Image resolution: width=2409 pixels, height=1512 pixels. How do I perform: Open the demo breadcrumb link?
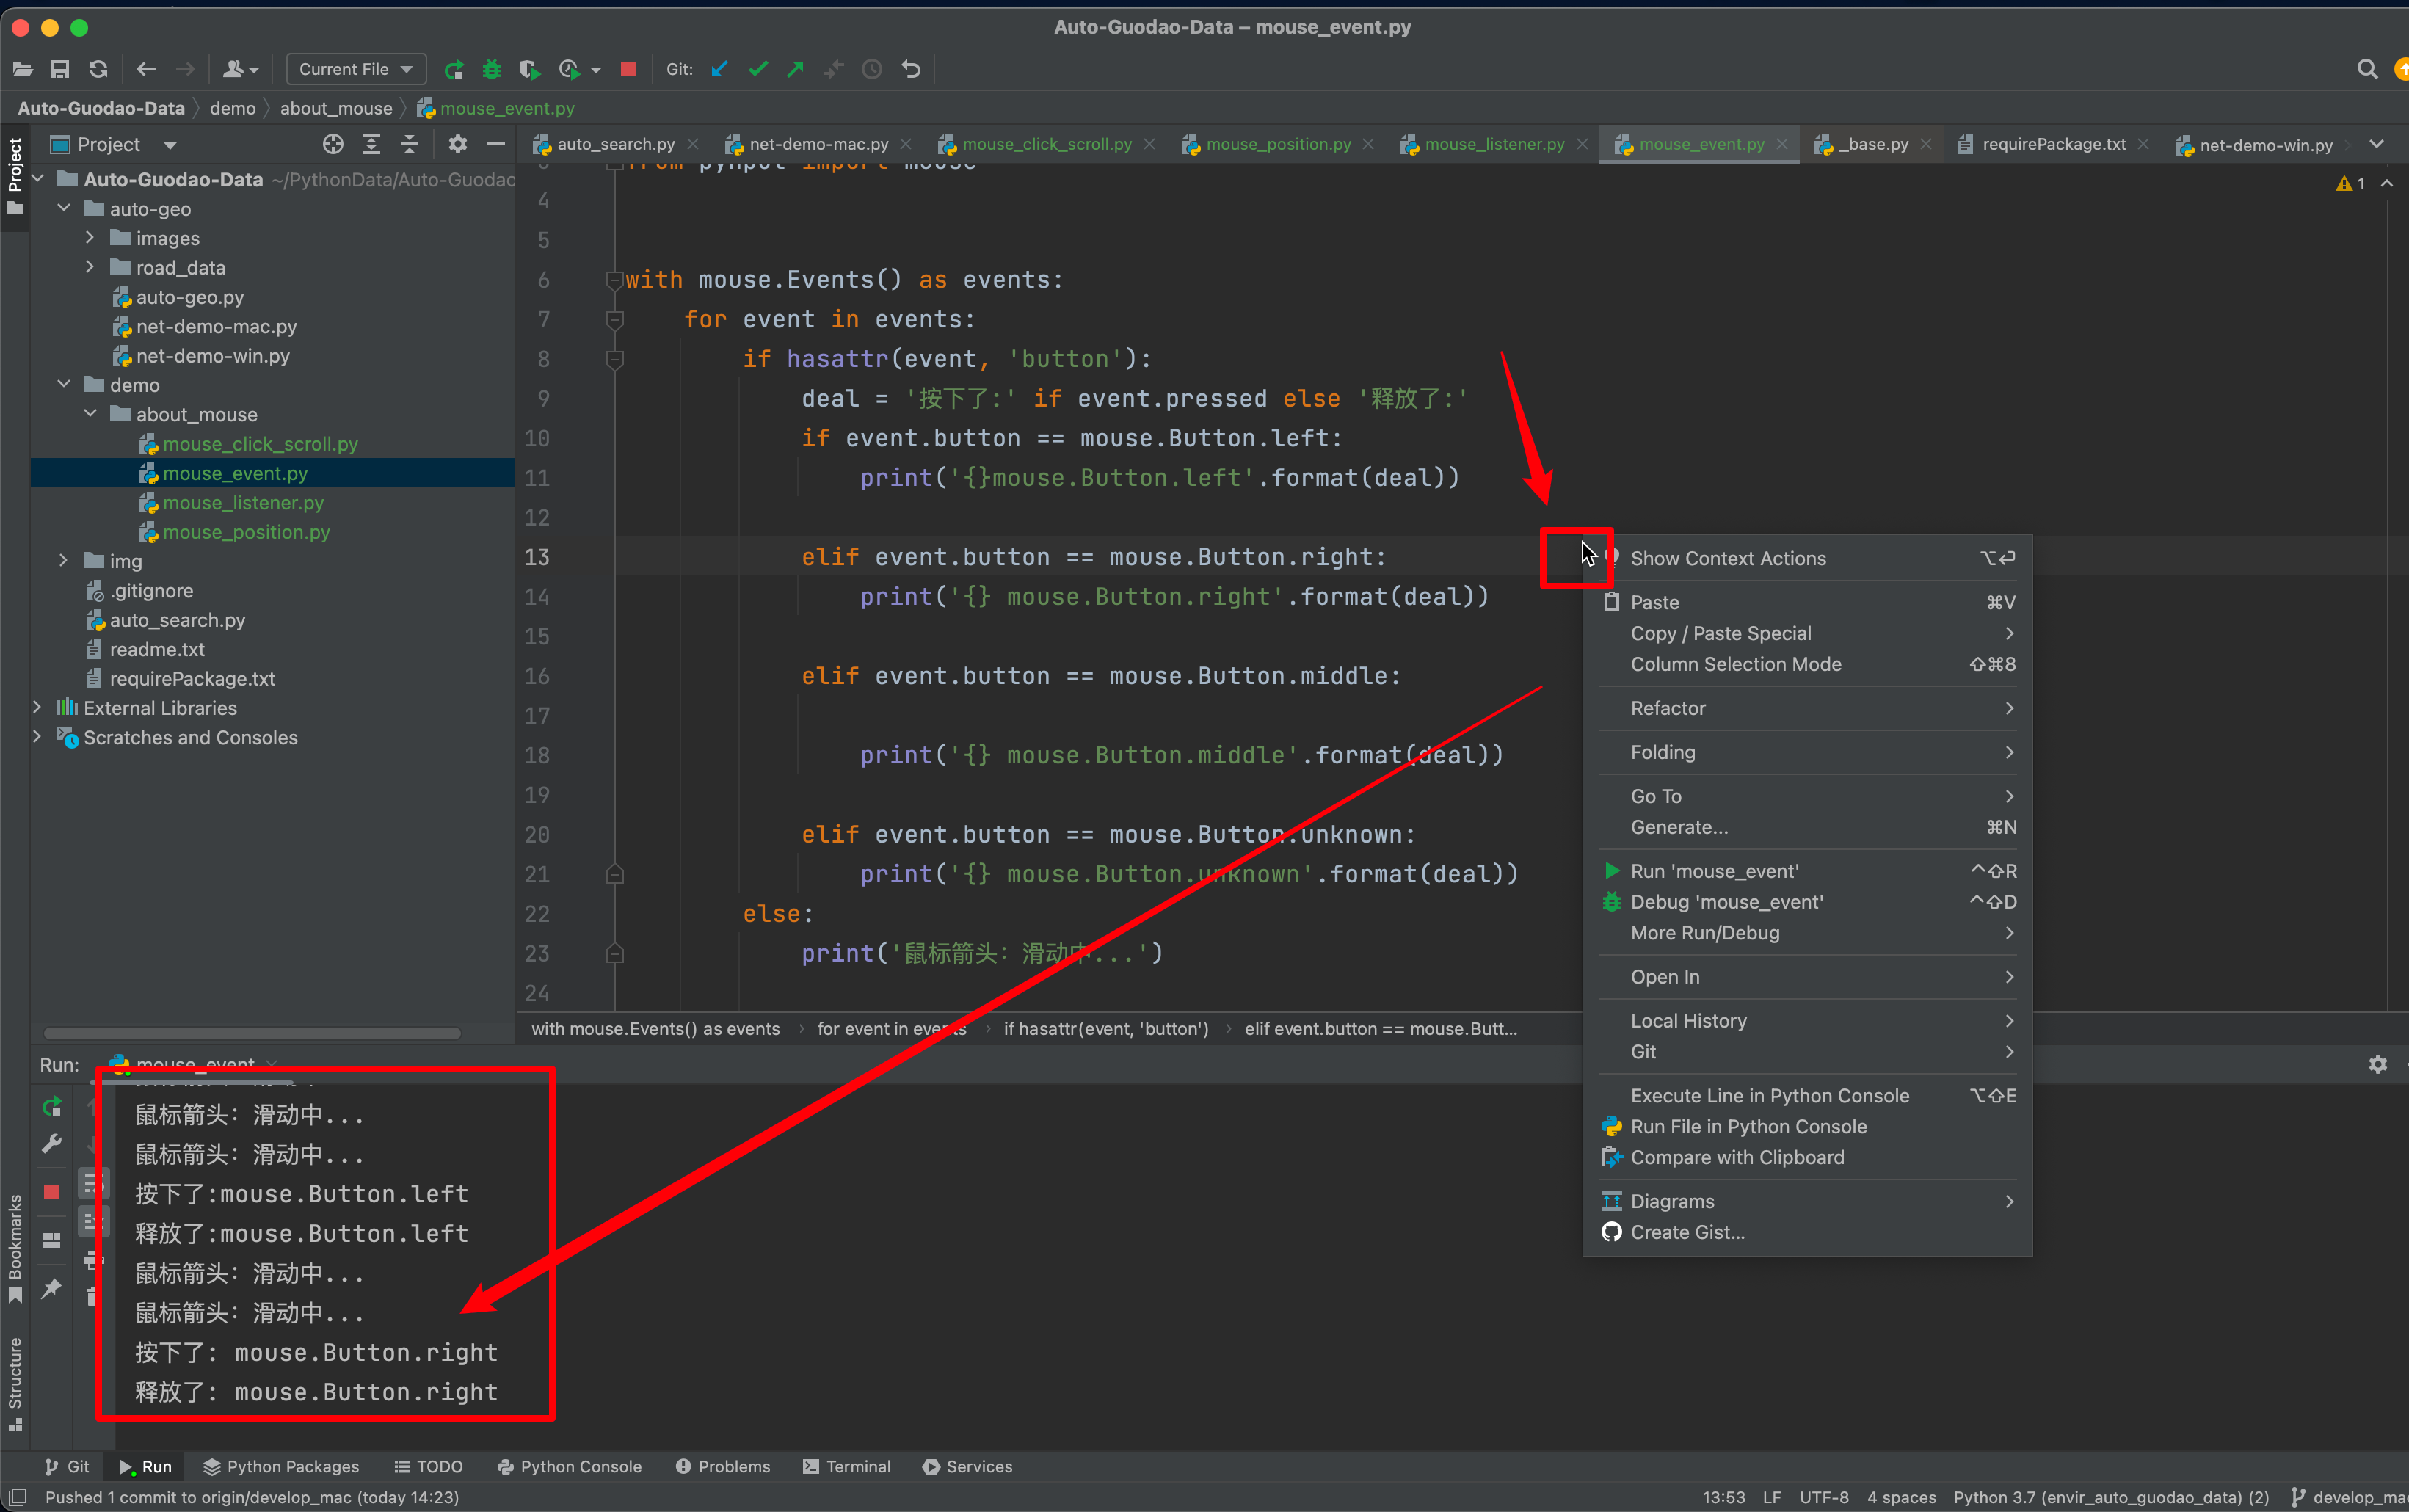point(233,108)
